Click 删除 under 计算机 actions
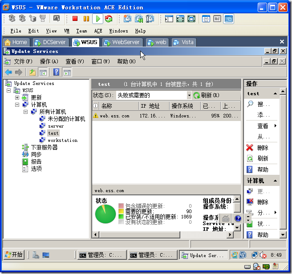Screen dimensions: 292x274 263,202
